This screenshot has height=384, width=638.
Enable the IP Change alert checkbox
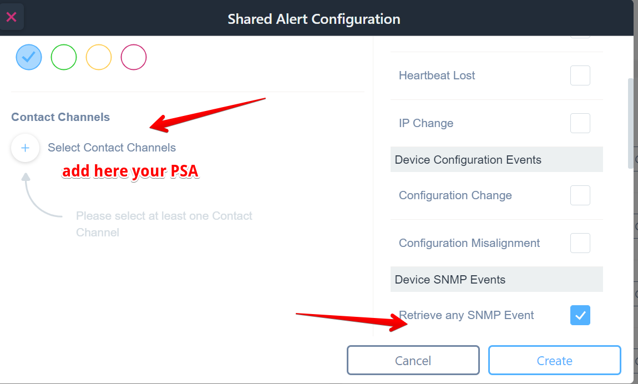(580, 123)
